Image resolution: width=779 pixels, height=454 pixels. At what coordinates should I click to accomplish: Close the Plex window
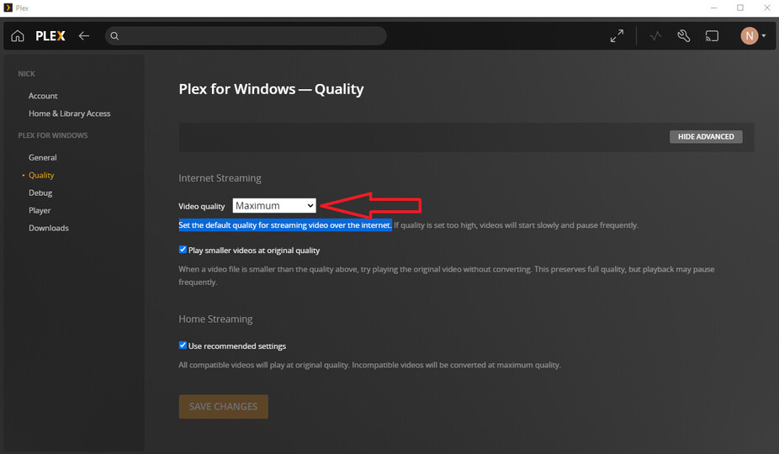pos(766,8)
